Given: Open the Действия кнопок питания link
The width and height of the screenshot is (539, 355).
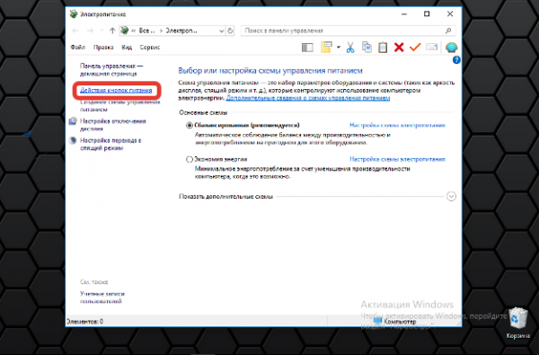Looking at the screenshot, I should [116, 90].
